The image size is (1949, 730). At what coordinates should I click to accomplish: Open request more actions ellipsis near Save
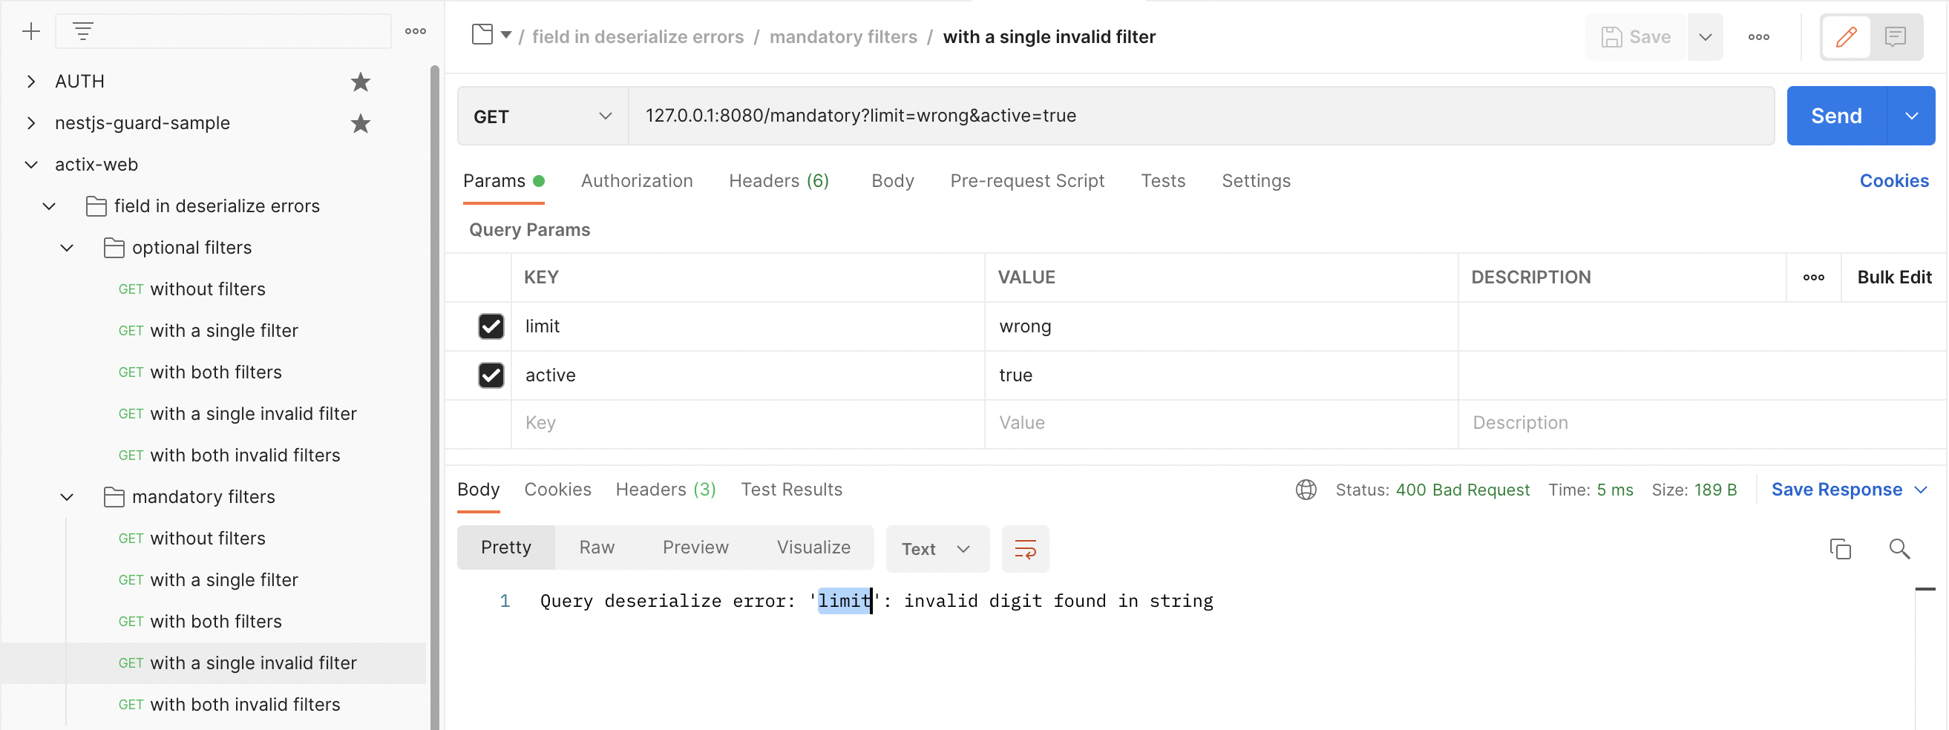(x=1758, y=37)
